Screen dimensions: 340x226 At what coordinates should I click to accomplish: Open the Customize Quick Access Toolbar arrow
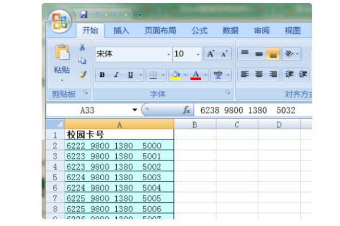pyautogui.click(x=140, y=15)
